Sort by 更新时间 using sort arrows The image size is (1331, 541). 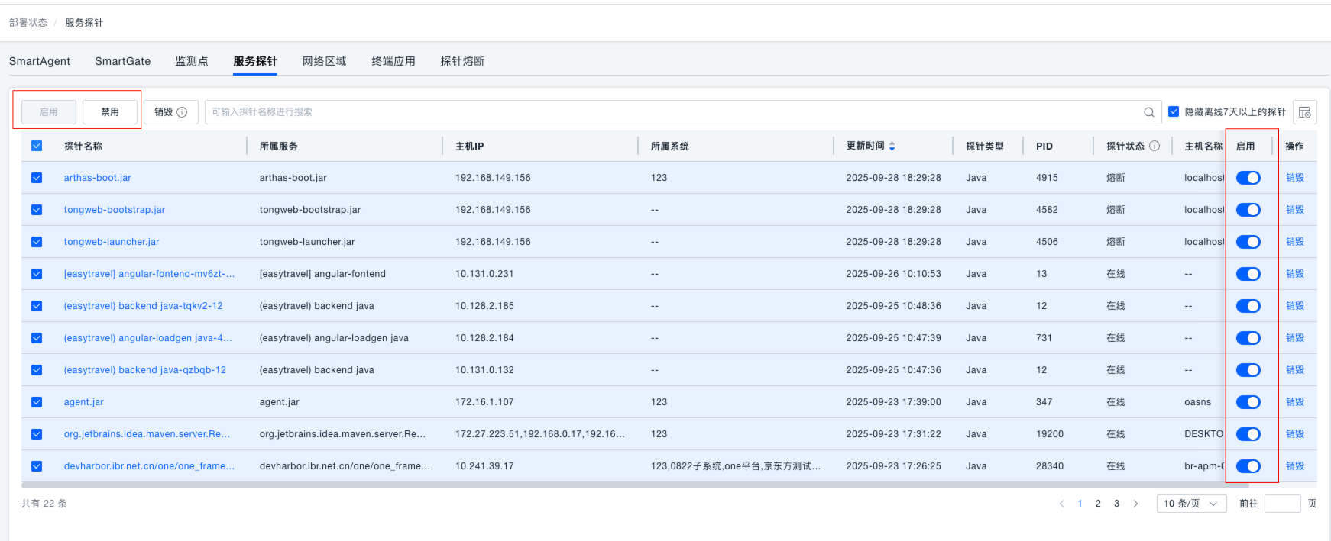pyautogui.click(x=892, y=146)
